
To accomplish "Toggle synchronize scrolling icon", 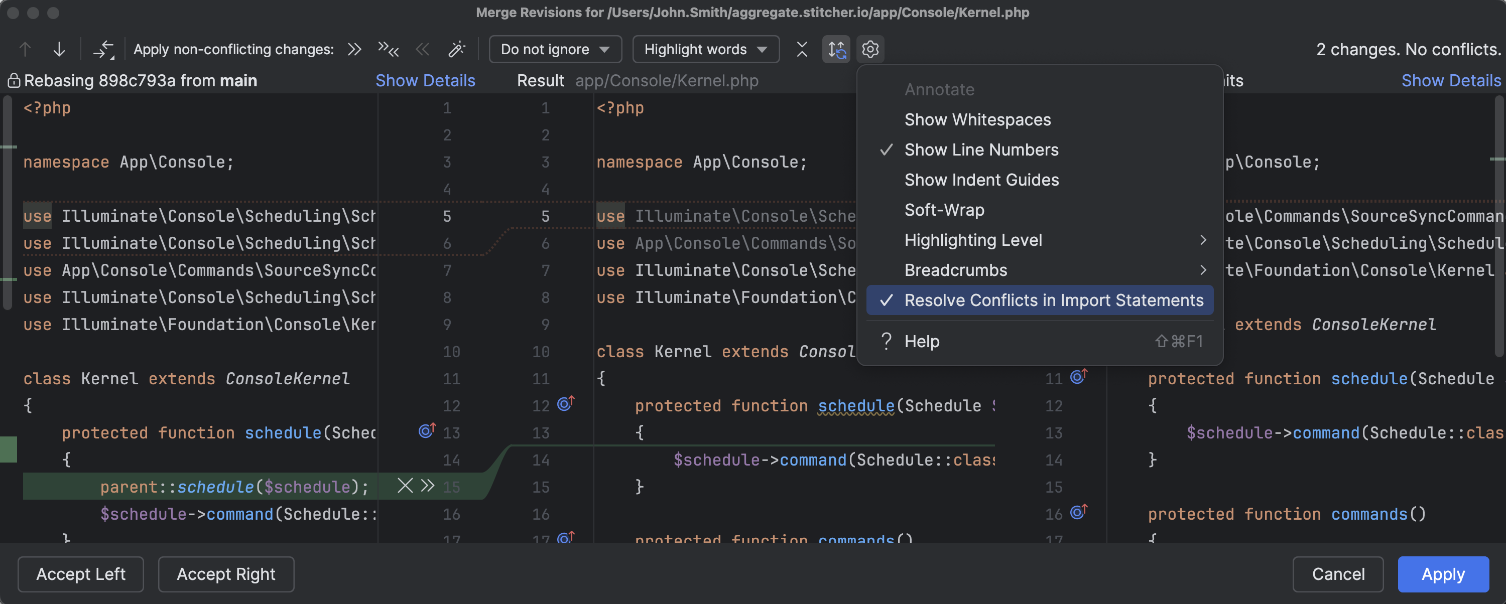I will pyautogui.click(x=836, y=49).
